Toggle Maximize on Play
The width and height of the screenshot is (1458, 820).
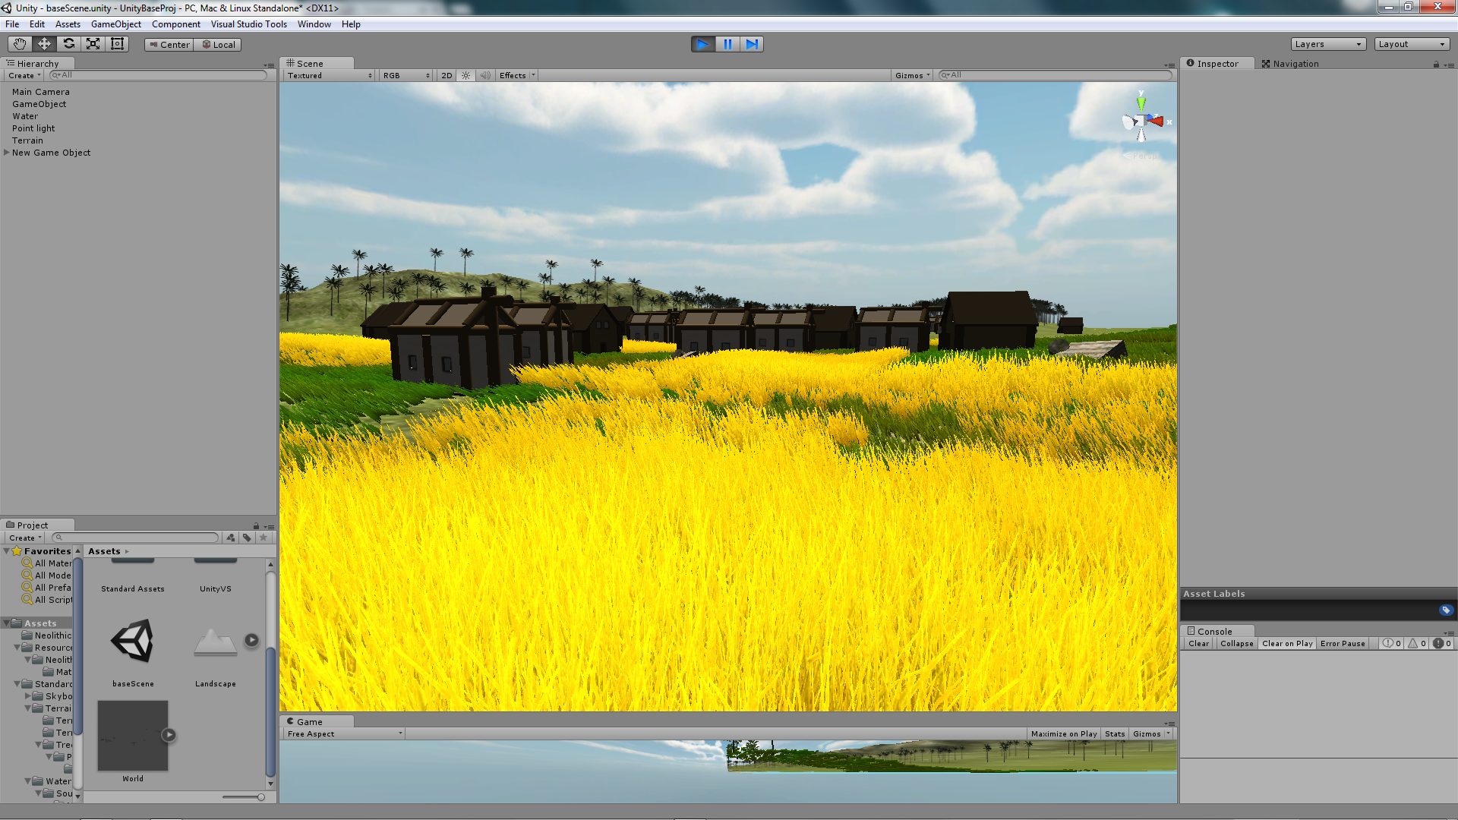[x=1063, y=733]
